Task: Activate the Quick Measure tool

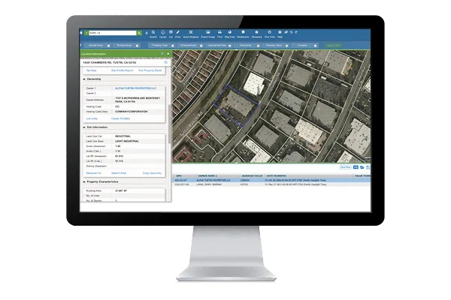Action: [191, 34]
